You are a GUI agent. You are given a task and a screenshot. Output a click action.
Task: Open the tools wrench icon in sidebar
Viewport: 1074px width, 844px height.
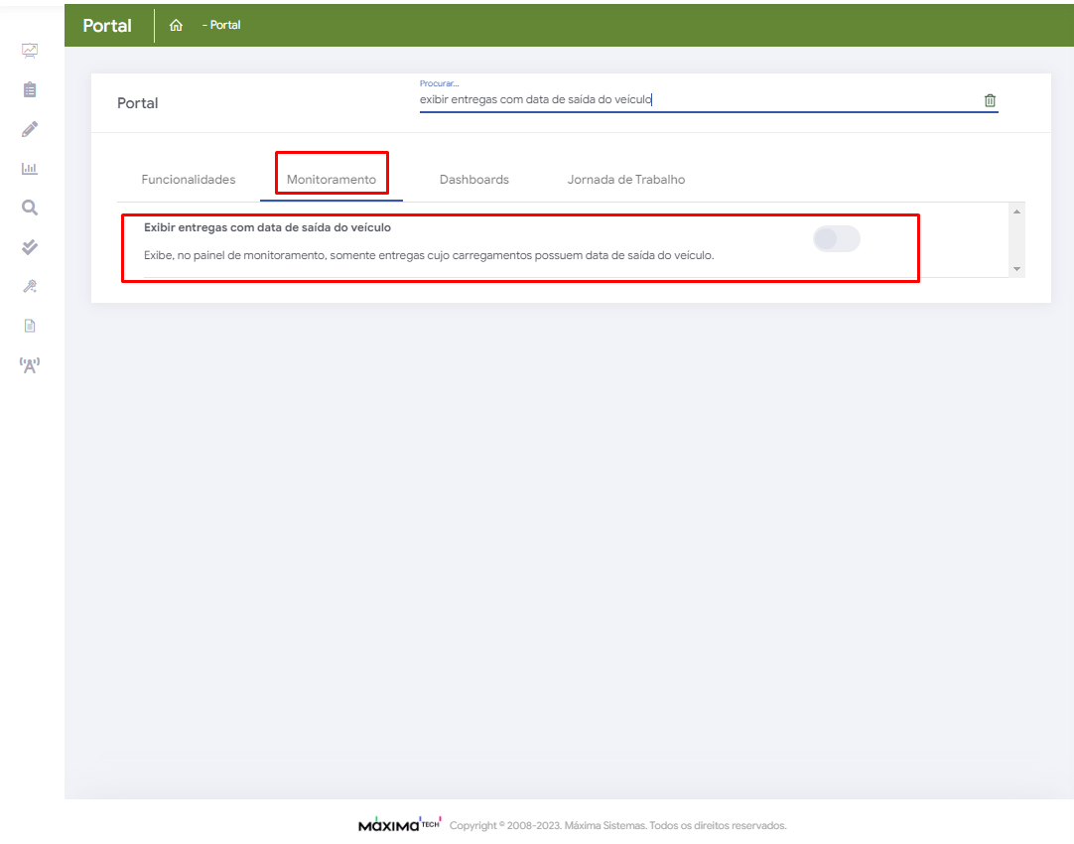point(30,286)
